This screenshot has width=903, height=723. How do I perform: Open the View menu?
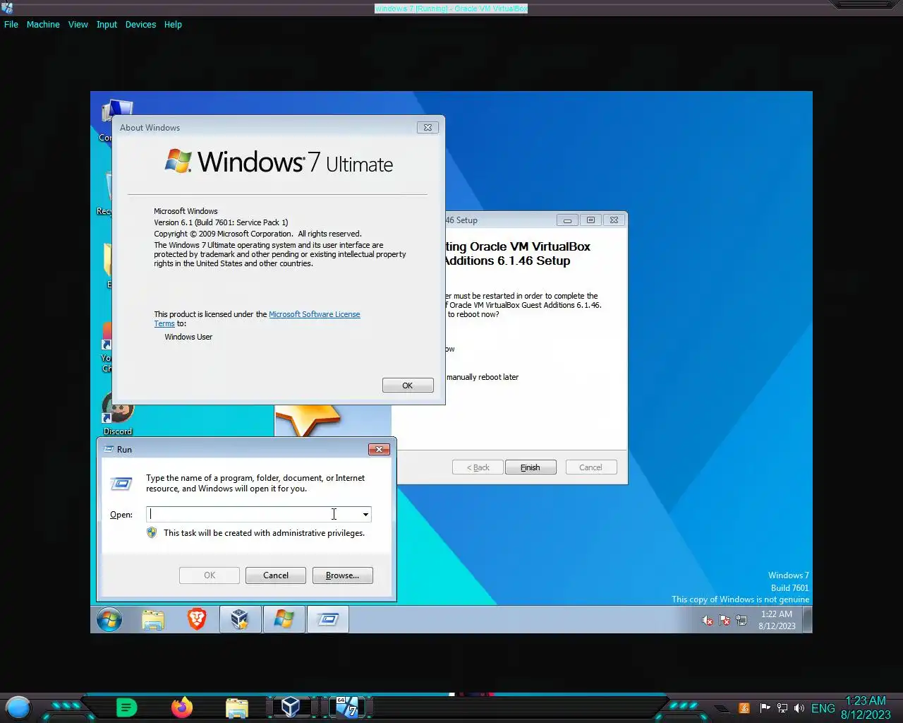[x=78, y=24]
